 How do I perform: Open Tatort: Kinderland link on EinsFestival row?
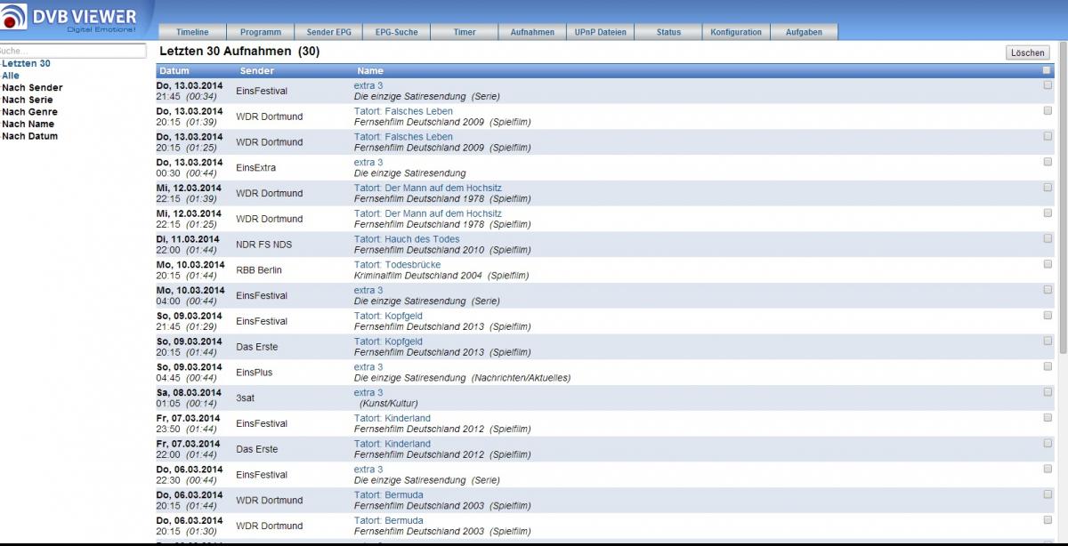(392, 418)
